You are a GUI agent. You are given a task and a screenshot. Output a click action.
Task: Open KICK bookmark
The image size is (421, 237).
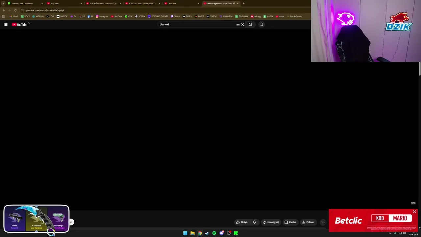[129, 16]
